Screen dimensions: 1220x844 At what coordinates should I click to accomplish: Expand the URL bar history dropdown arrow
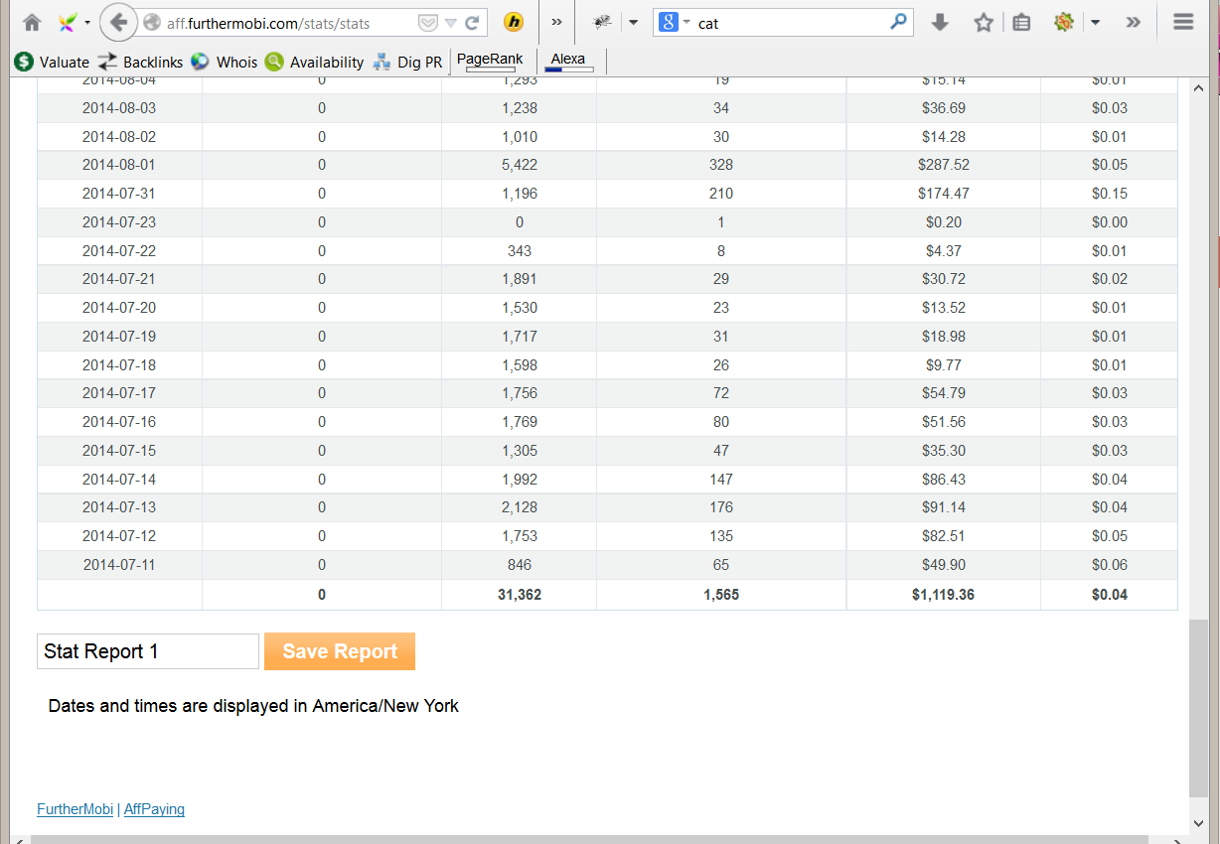pyautogui.click(x=451, y=23)
